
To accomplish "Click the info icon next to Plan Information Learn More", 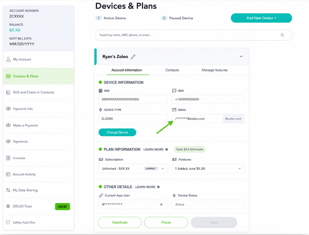I will [x=167, y=149].
